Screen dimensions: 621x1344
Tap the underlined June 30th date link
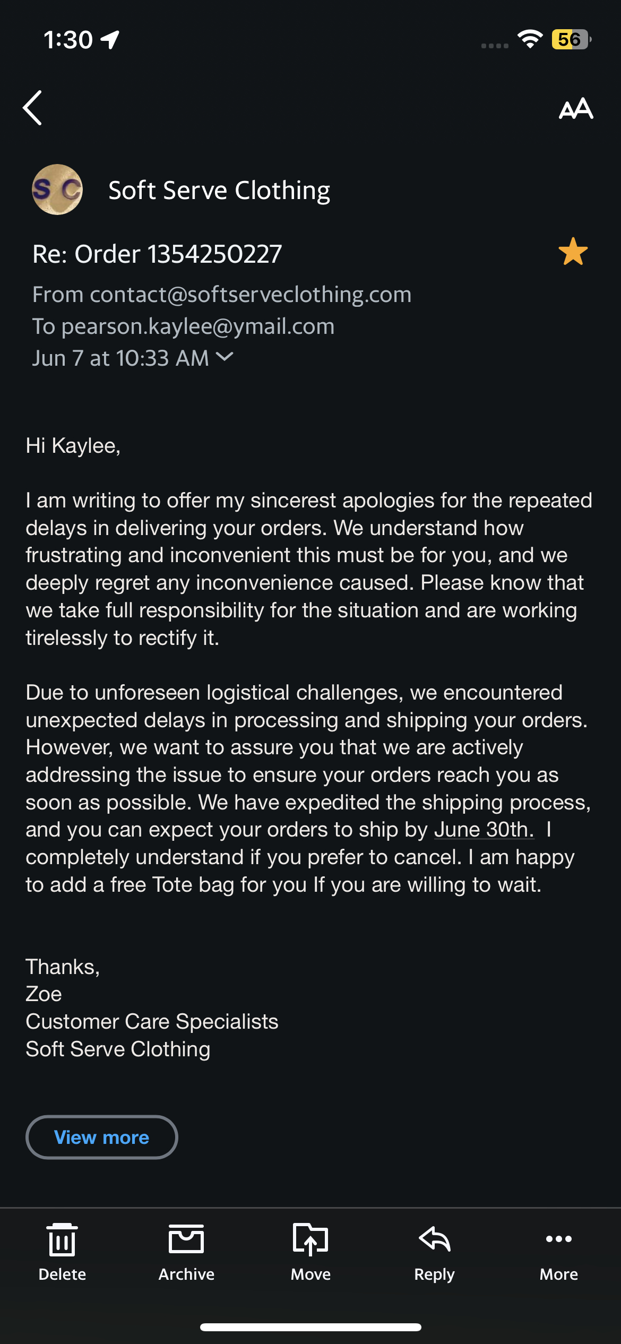pyautogui.click(x=484, y=830)
